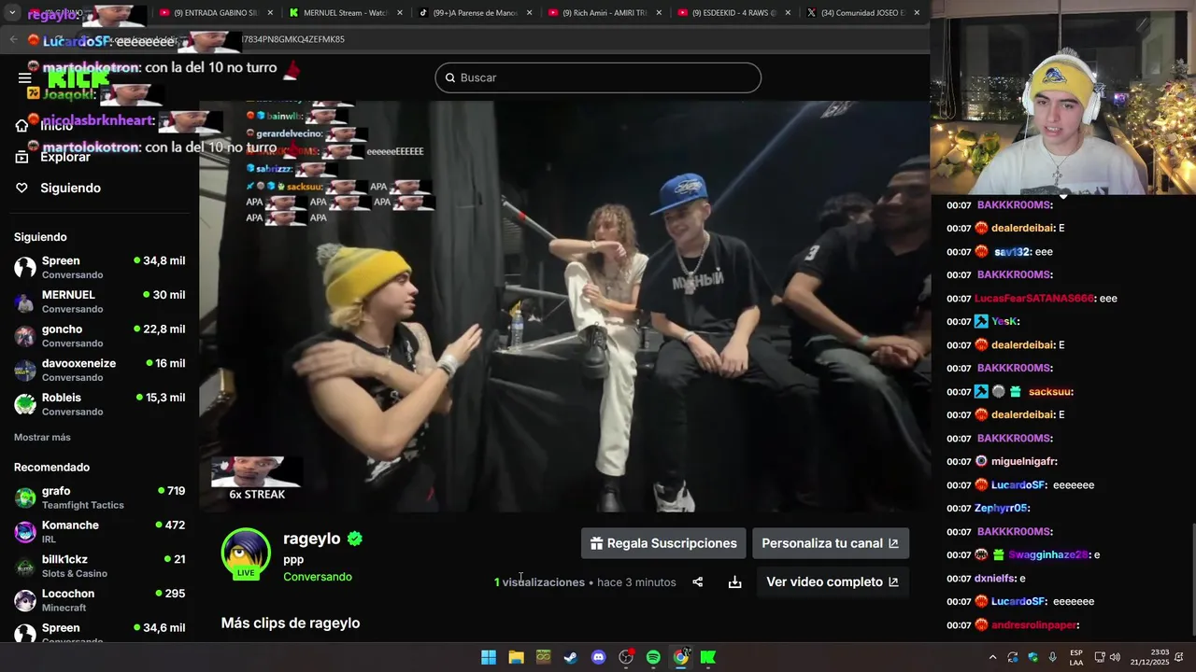Switch to Rich Amiri YouTube tab
The height and width of the screenshot is (672, 1196).
click(605, 13)
